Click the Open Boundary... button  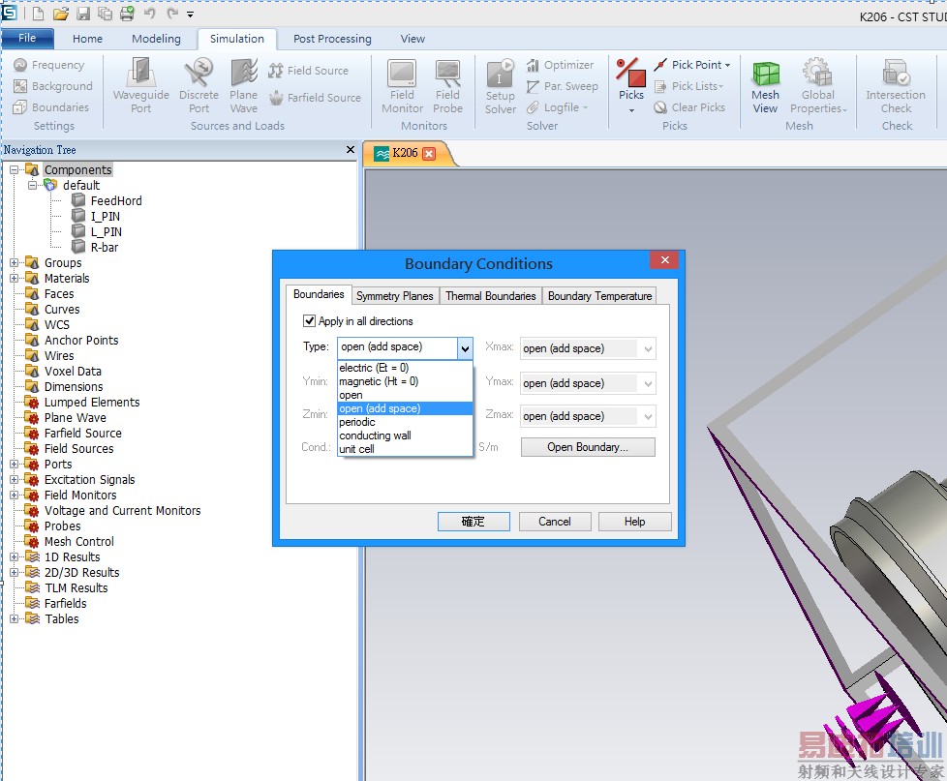click(x=588, y=447)
